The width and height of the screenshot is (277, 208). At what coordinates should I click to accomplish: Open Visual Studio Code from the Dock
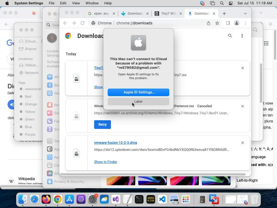click(x=163, y=199)
